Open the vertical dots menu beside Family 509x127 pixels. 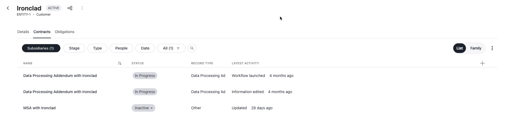492,48
